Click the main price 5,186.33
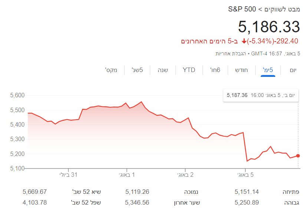Image resolution: width=306 pixels, height=215 pixels. pyautogui.click(x=269, y=27)
